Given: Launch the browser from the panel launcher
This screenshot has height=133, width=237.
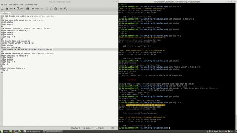Looking at the screenshot, I should (x=14, y=132).
